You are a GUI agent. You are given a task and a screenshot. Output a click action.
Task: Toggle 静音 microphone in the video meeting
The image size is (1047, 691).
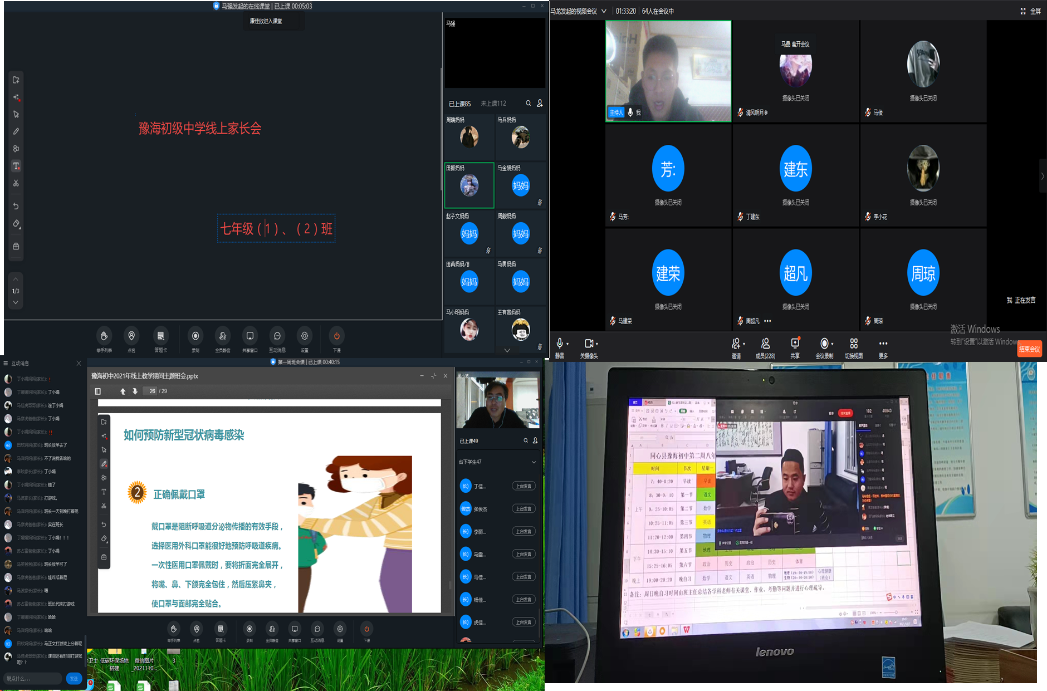pyautogui.click(x=559, y=348)
